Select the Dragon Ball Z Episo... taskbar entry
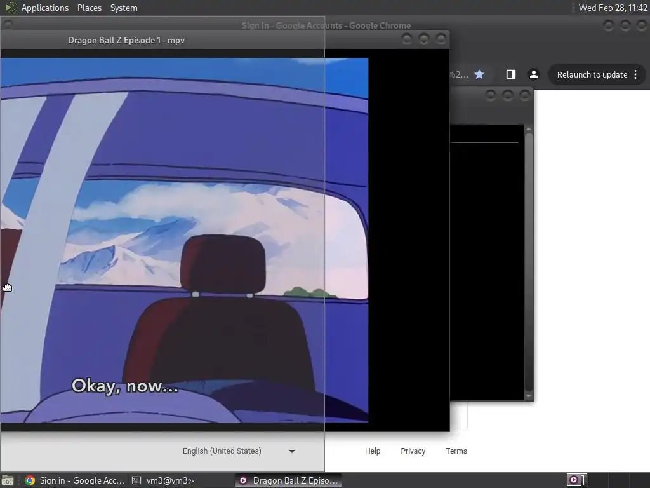The width and height of the screenshot is (650, 488). (x=289, y=480)
